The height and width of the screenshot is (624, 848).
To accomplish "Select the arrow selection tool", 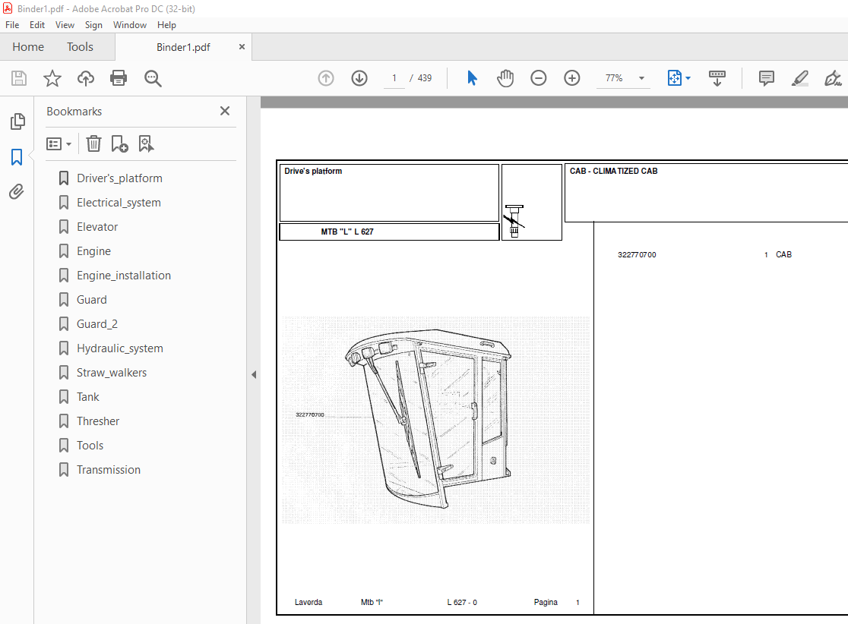I will tap(472, 78).
